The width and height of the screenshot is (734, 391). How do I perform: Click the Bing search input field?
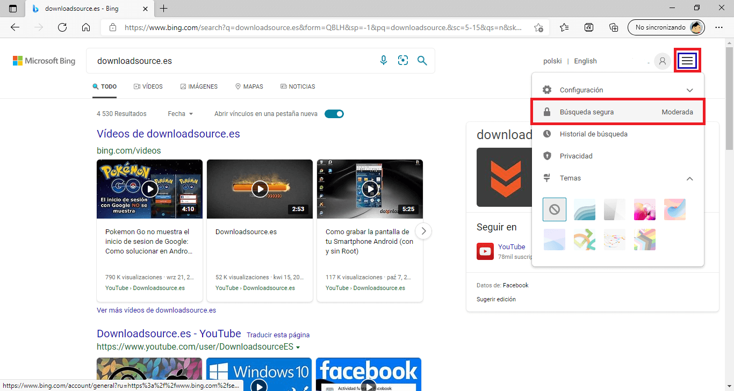(231, 61)
